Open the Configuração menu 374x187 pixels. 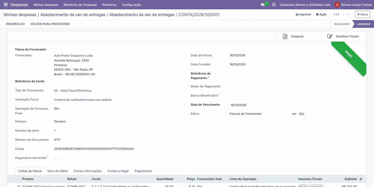pyautogui.click(x=131, y=5)
